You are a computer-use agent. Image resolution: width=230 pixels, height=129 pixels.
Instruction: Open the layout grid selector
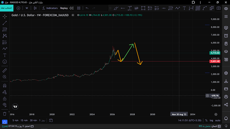79,8
